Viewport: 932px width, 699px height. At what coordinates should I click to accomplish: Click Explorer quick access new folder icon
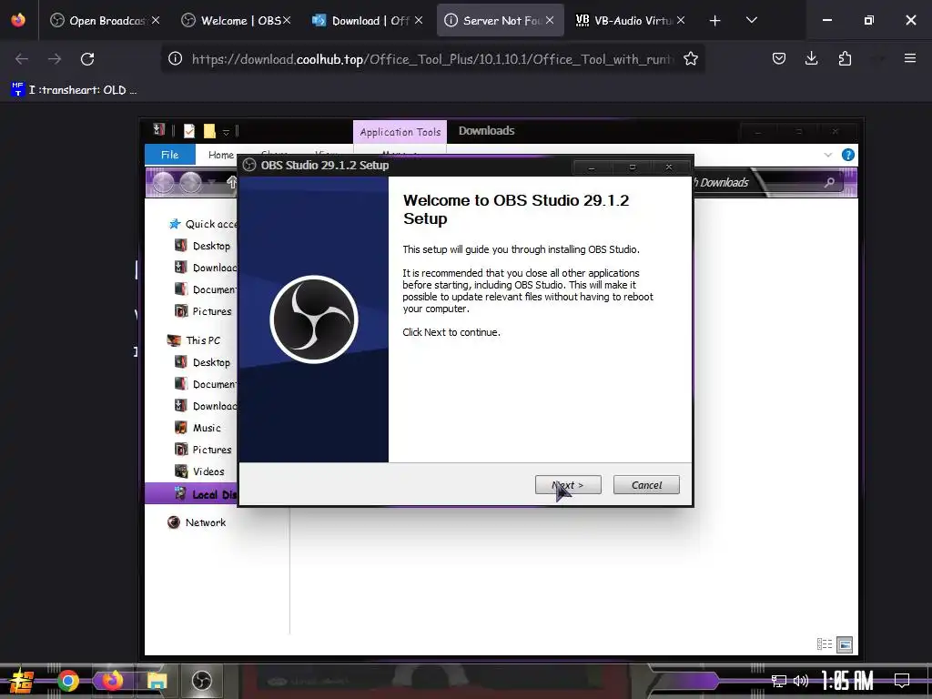tap(209, 131)
